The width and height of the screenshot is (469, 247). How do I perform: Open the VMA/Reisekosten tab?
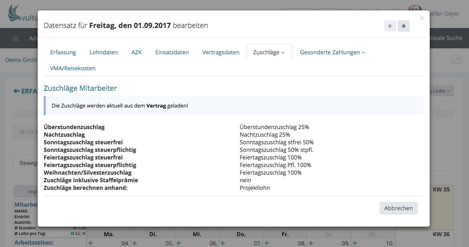[x=73, y=68]
